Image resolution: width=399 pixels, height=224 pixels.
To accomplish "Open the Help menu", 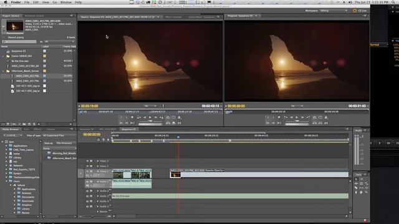I will pyautogui.click(x=78, y=2).
